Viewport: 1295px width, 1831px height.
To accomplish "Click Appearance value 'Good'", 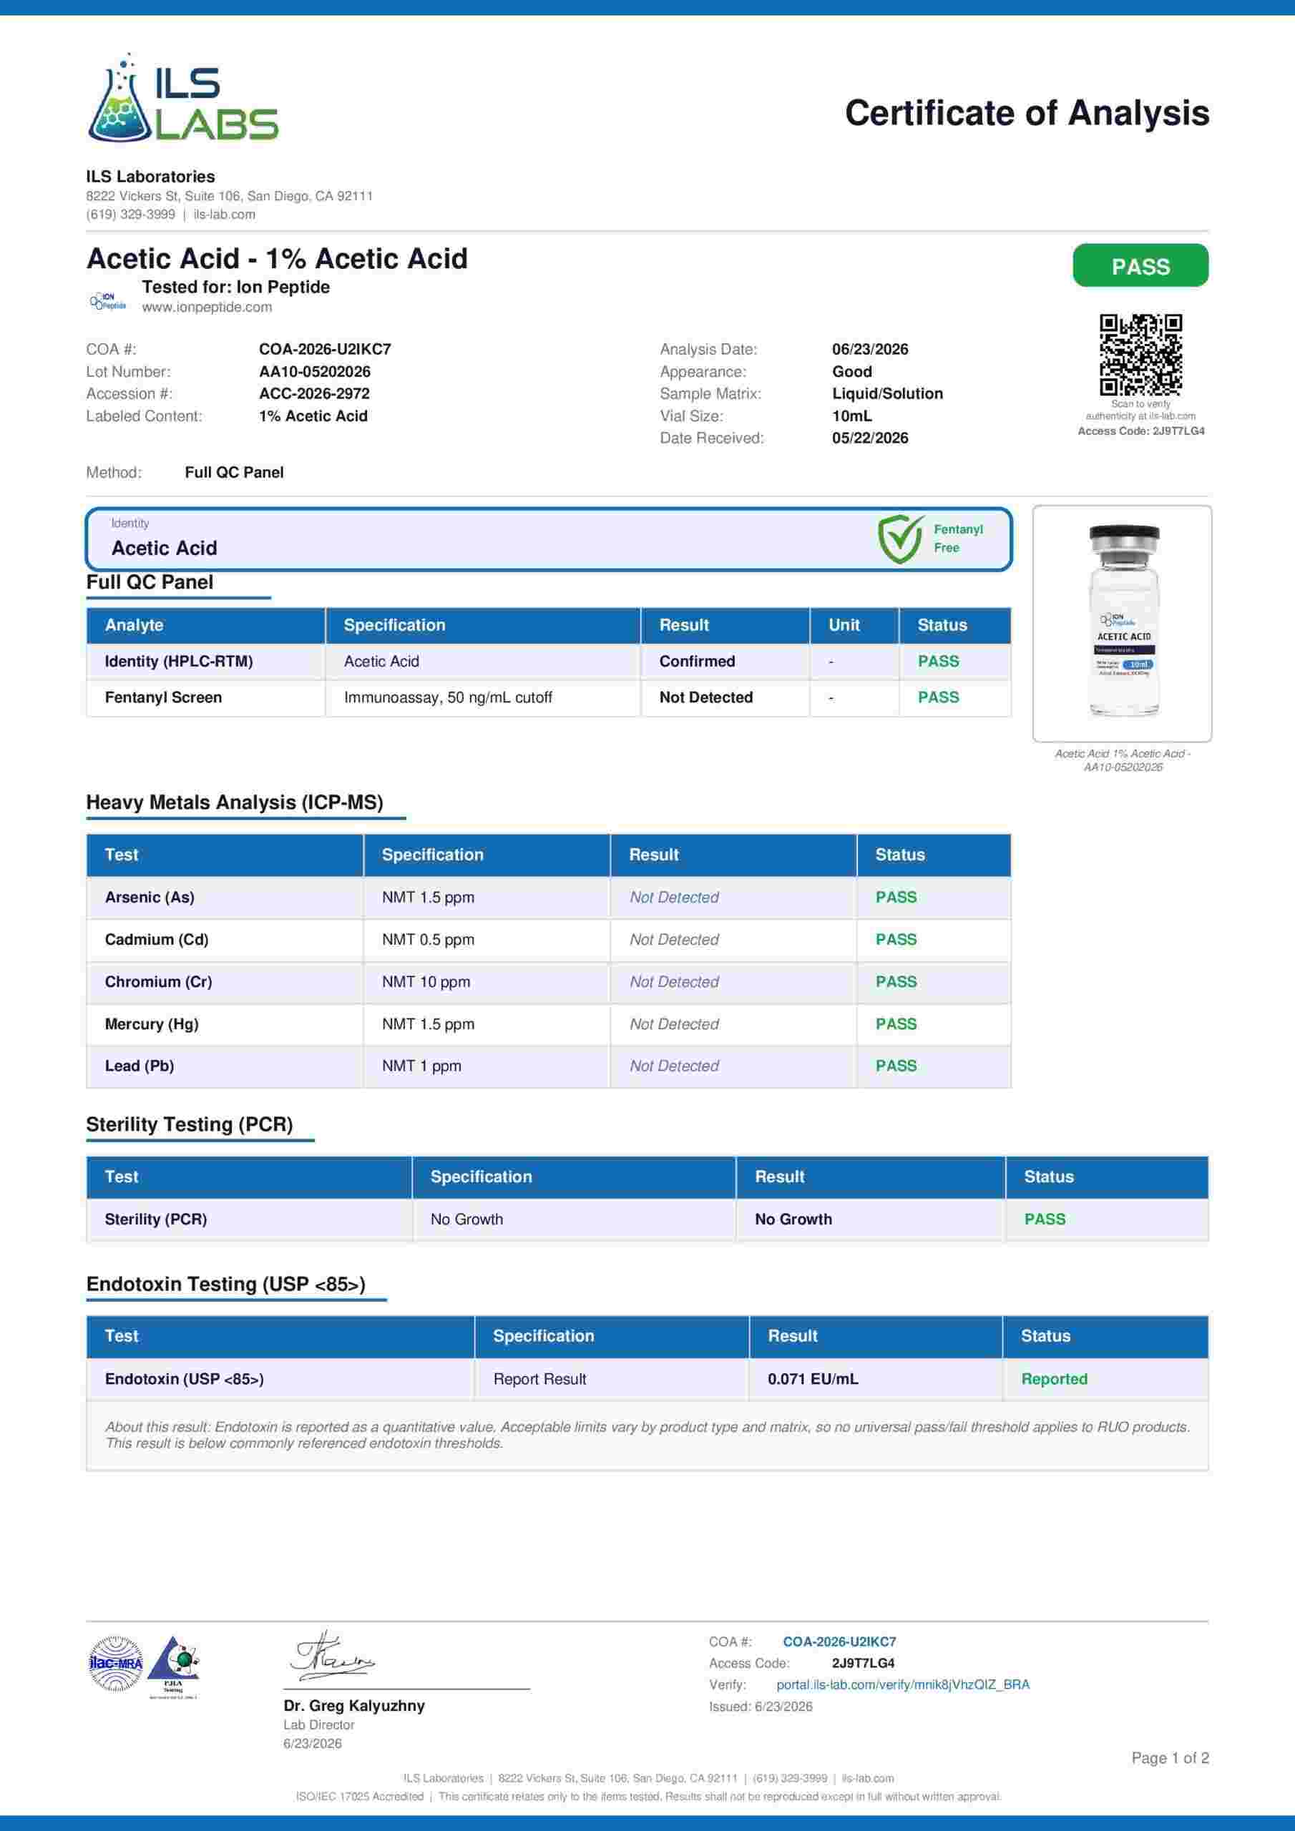I will [851, 372].
